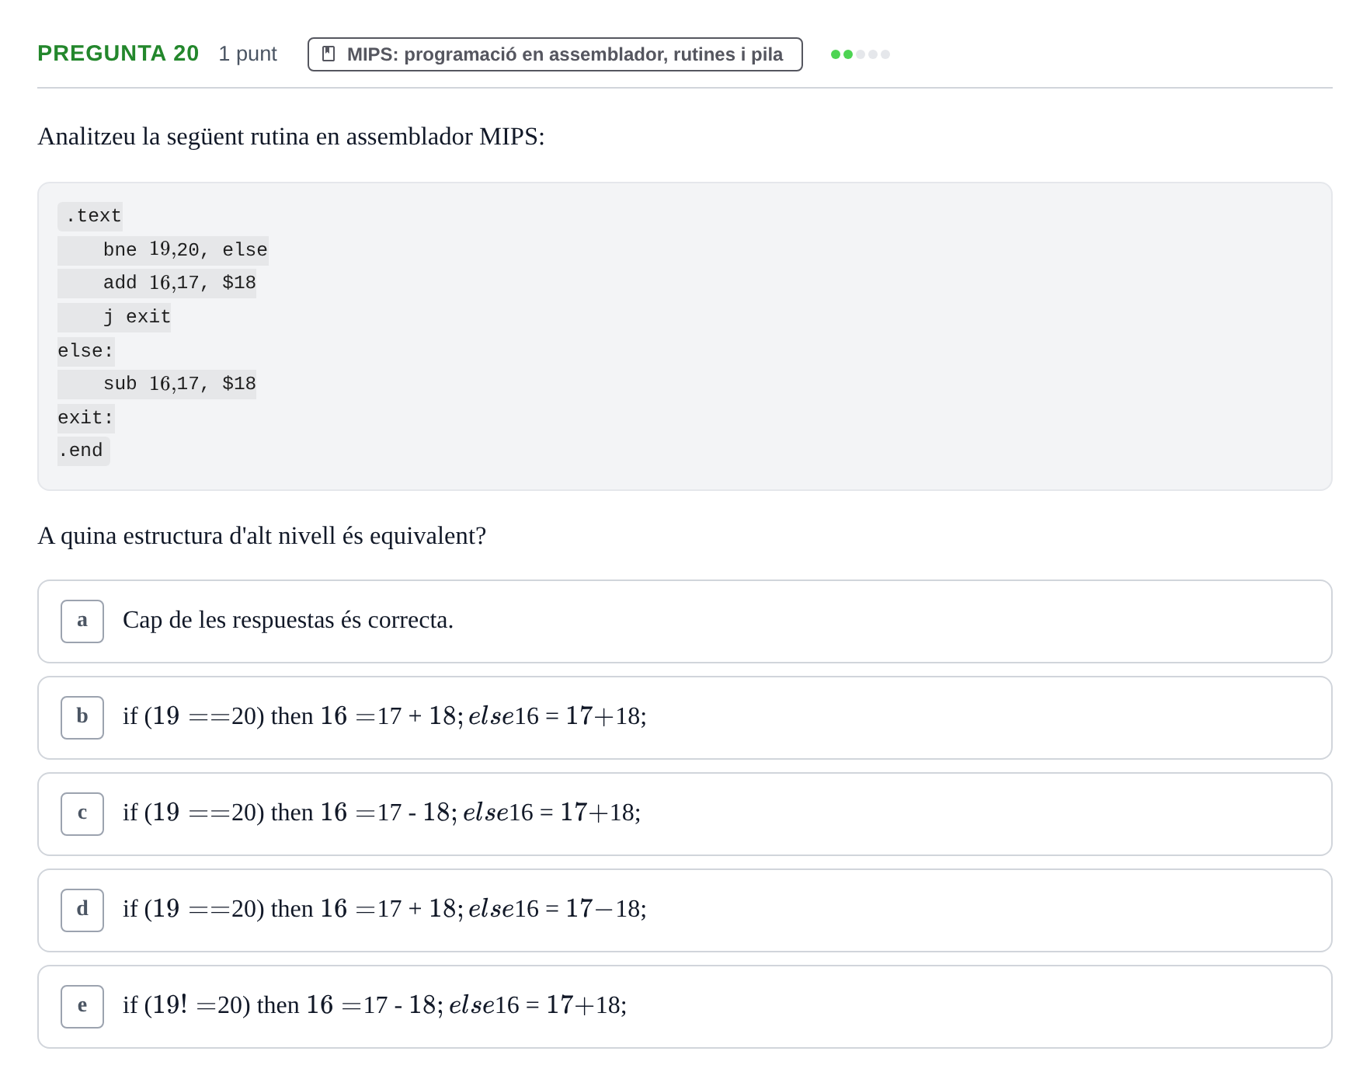Select answer option d

684,910
